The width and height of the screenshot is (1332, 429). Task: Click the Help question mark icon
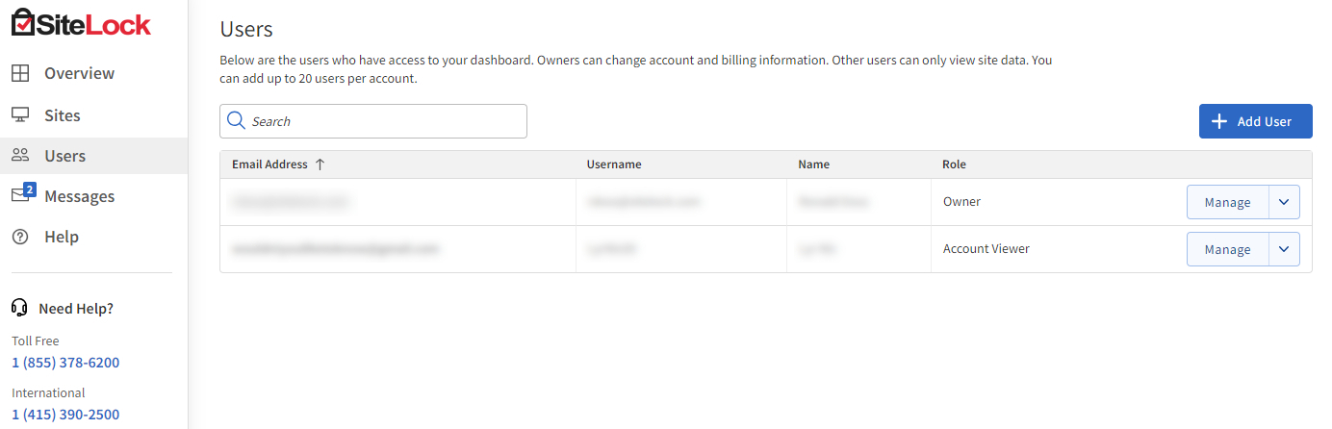[x=20, y=237]
